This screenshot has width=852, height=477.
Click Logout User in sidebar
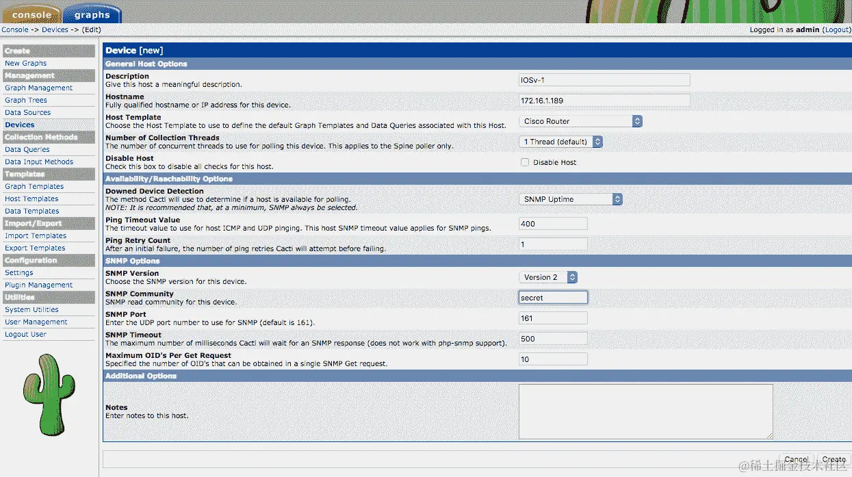point(25,334)
